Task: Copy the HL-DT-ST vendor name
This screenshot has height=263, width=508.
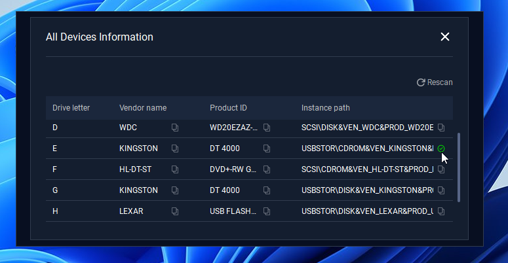Action: point(175,169)
